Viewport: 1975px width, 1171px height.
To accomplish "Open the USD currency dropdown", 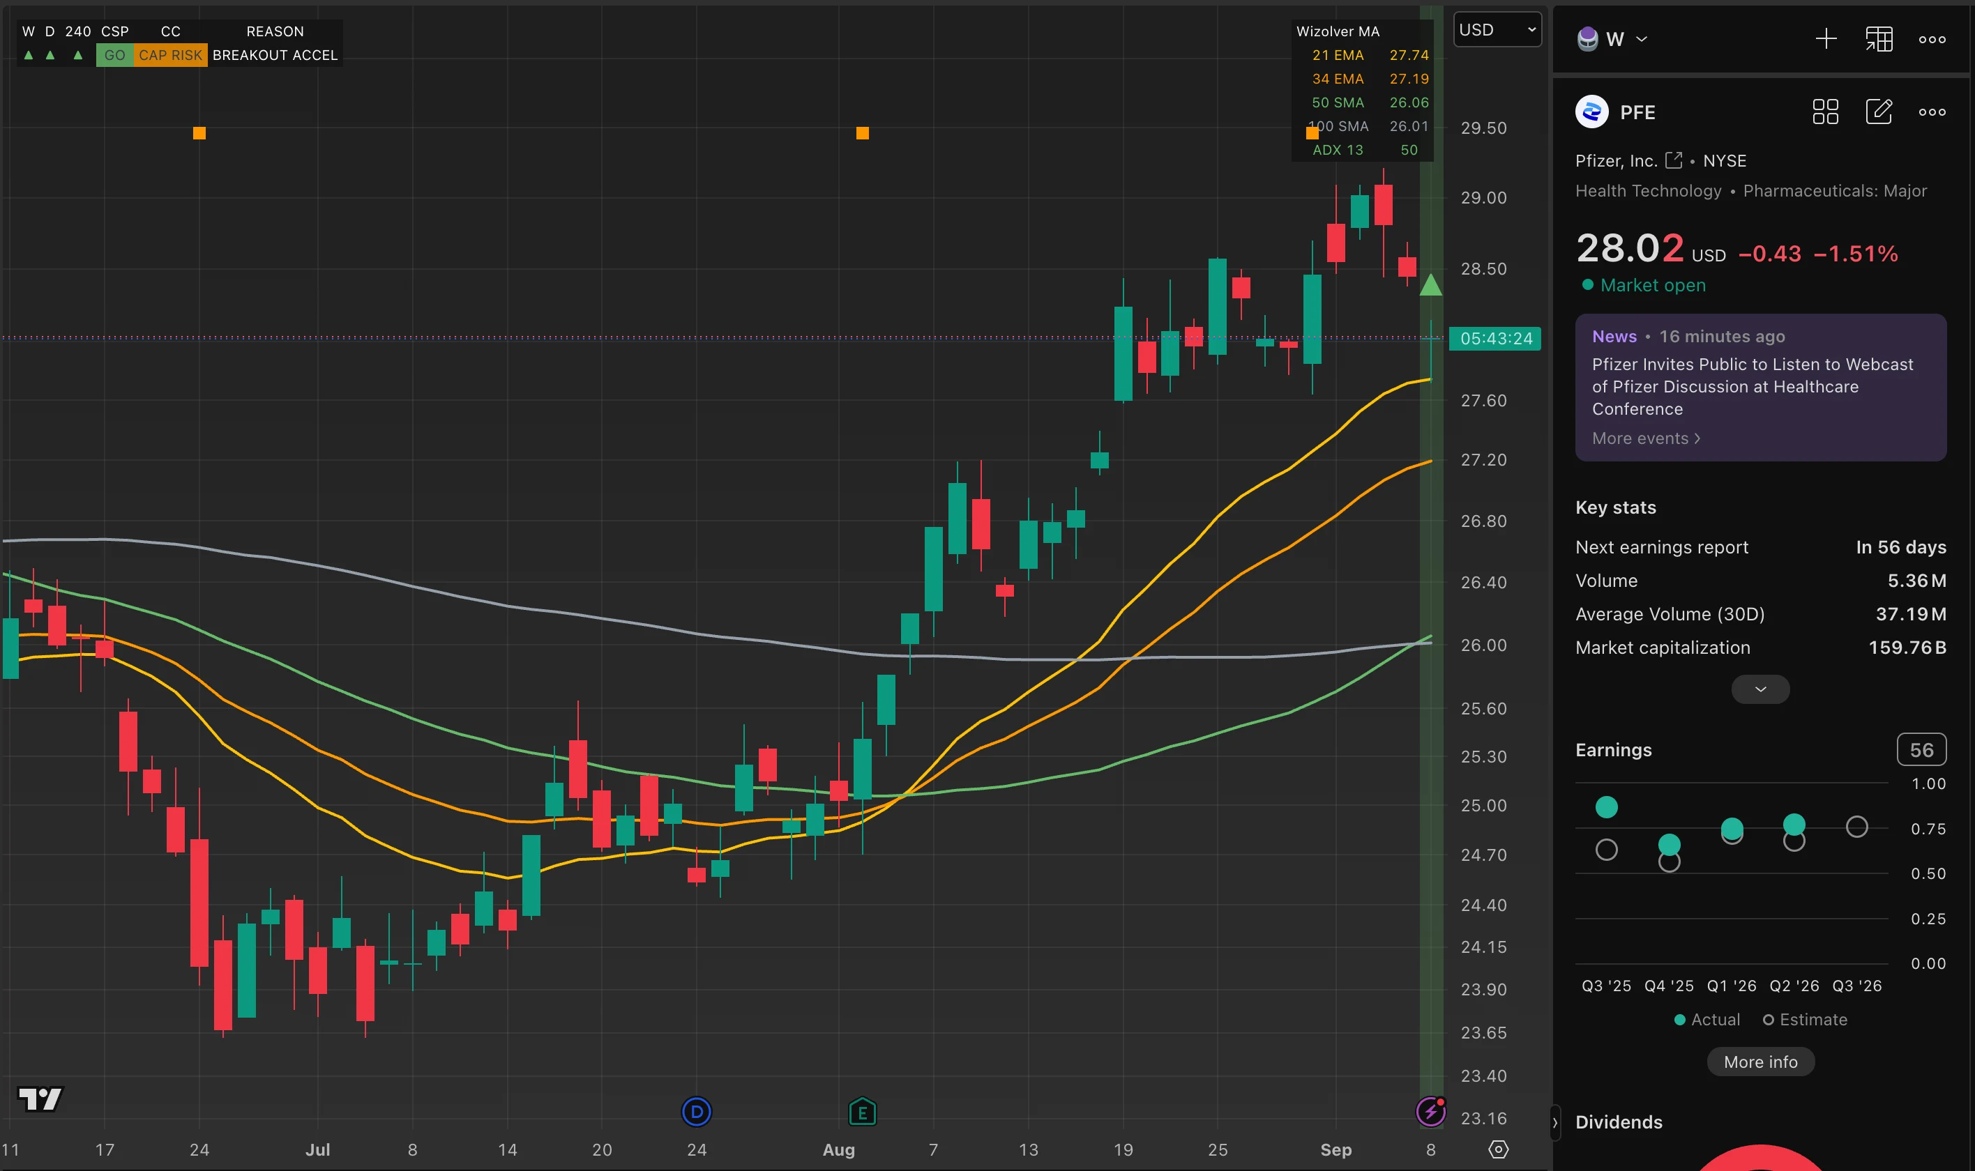I will pyautogui.click(x=1497, y=30).
